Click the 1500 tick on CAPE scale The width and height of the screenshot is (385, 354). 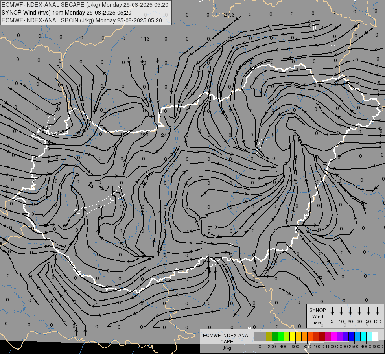pos(331,347)
